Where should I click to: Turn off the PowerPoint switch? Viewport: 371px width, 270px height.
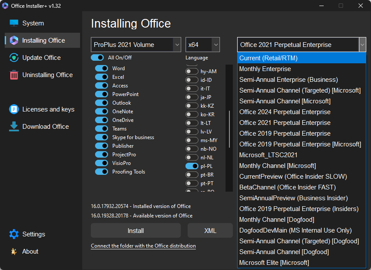102,94
